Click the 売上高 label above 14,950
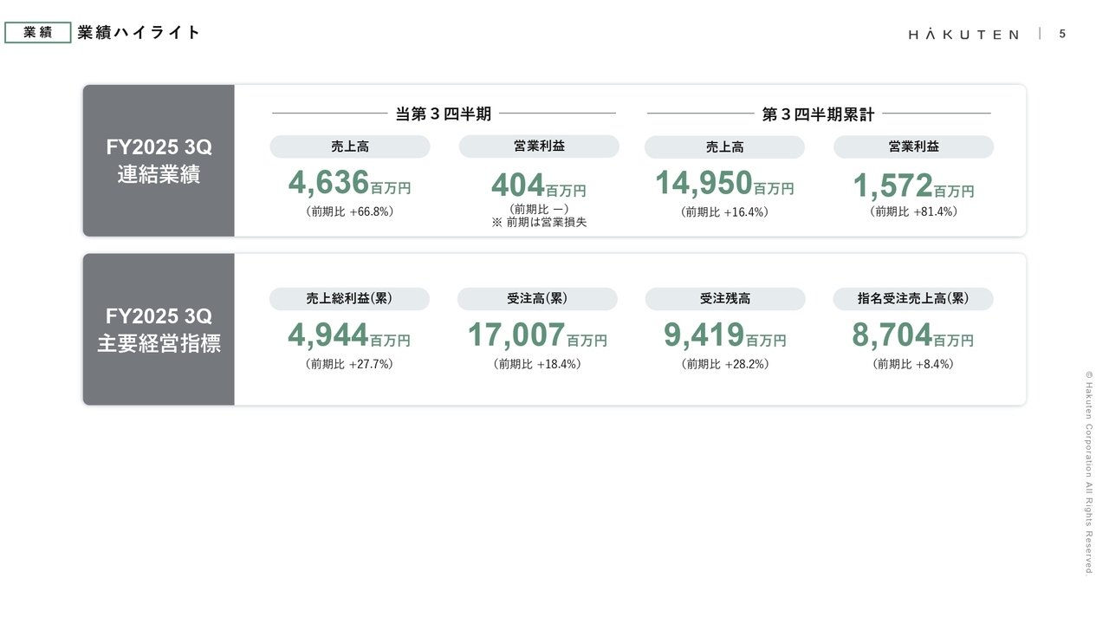This screenshot has height=624, width=1109. 724,147
